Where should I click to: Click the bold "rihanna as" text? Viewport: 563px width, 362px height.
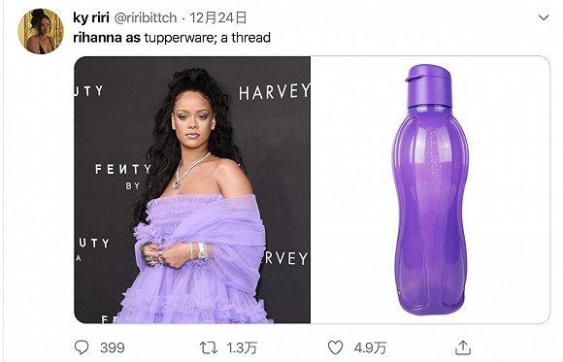coord(107,37)
